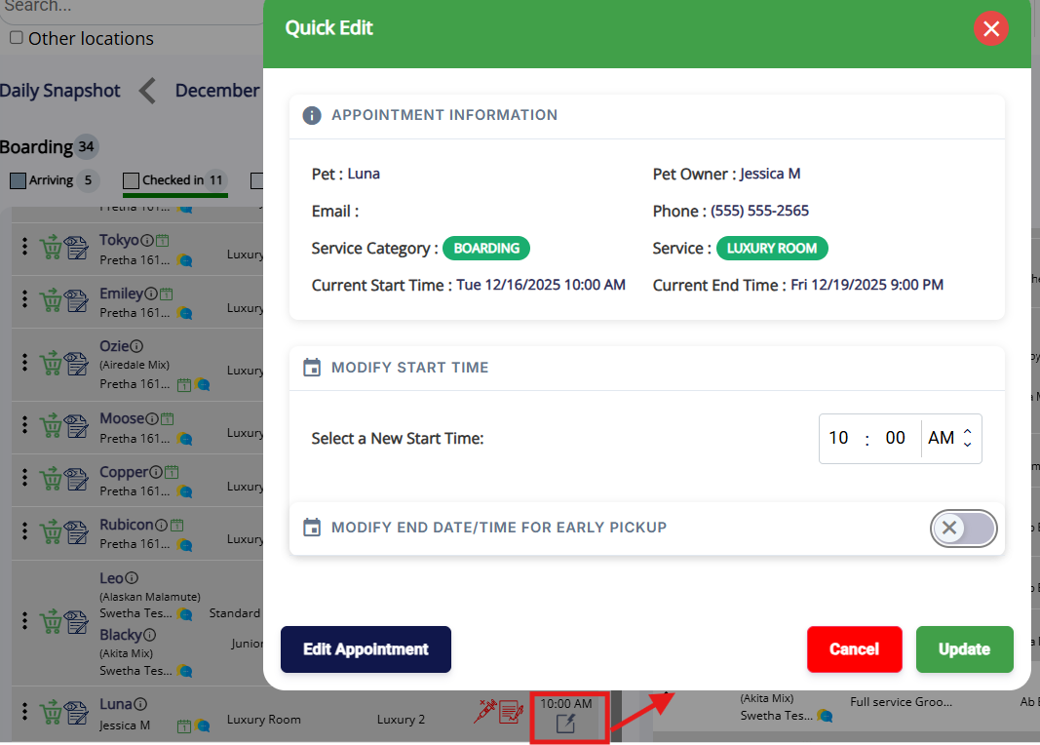1040x745 pixels.
Task: Open three-dot menu for Ozie's row
Action: (25, 363)
